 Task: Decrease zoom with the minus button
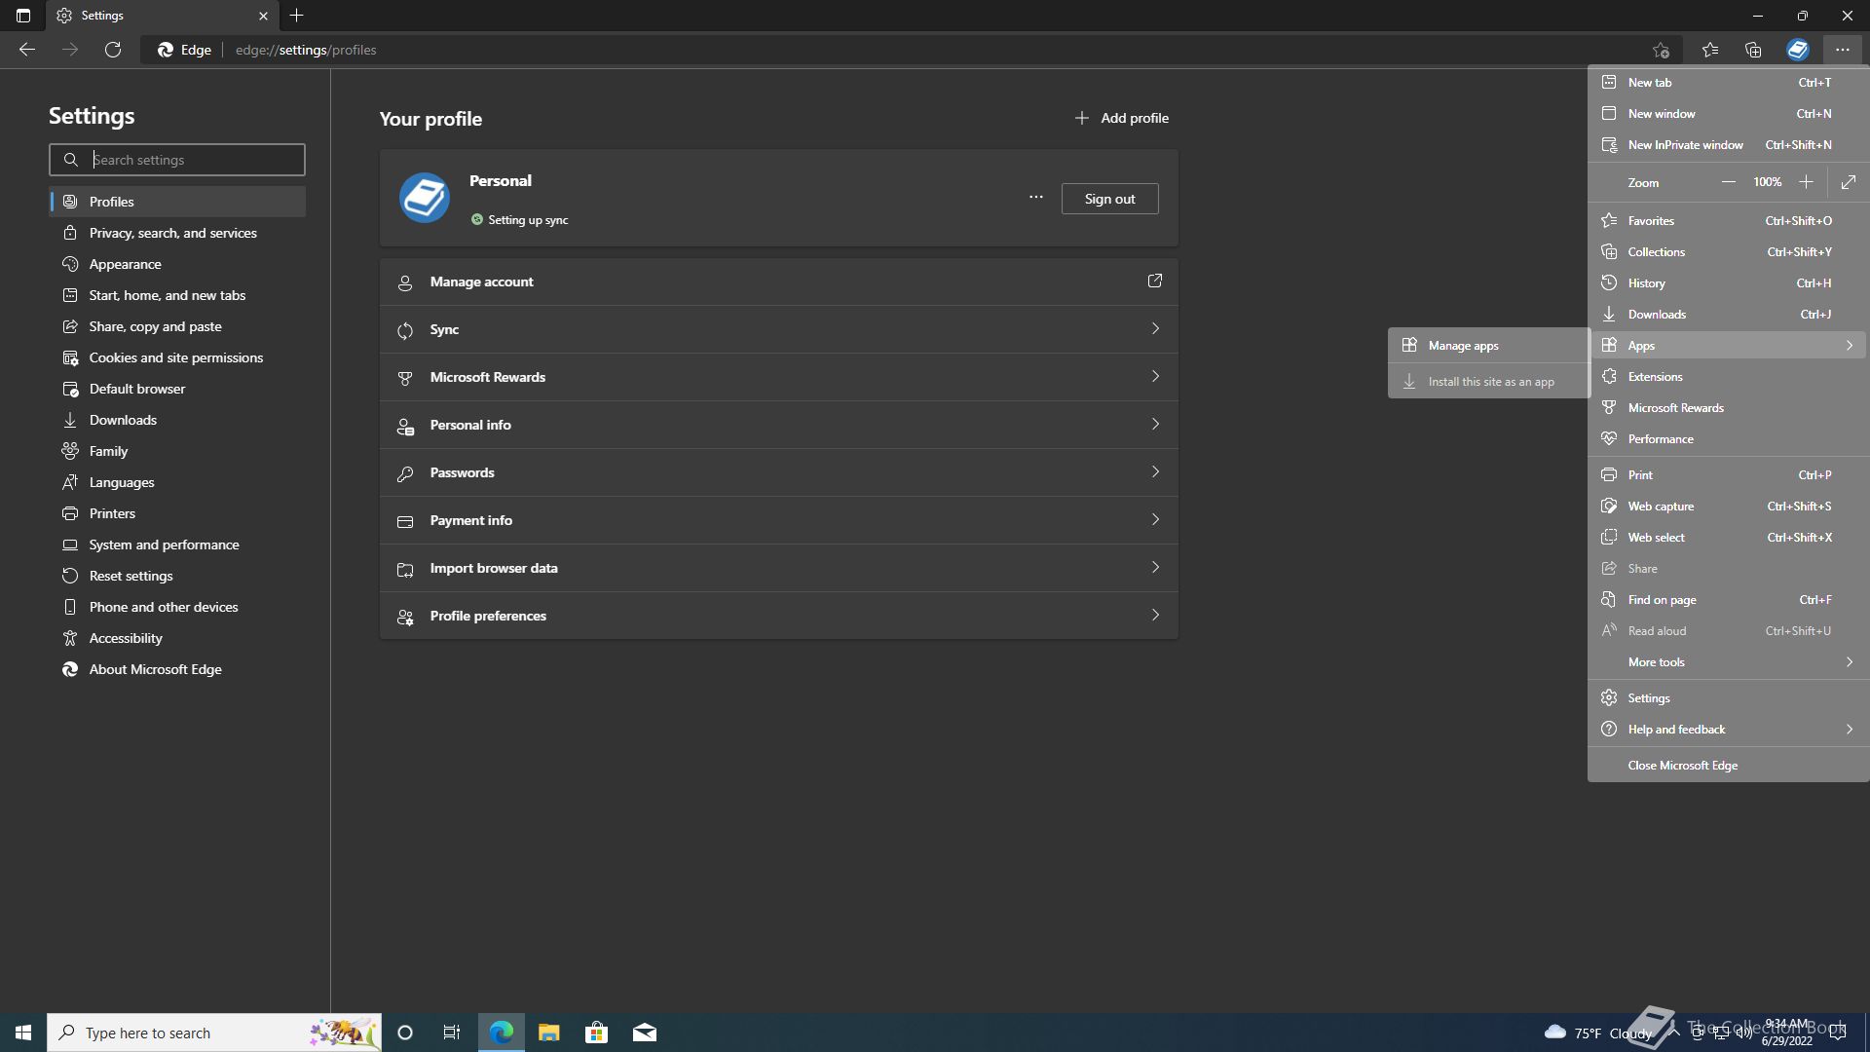[x=1728, y=182]
